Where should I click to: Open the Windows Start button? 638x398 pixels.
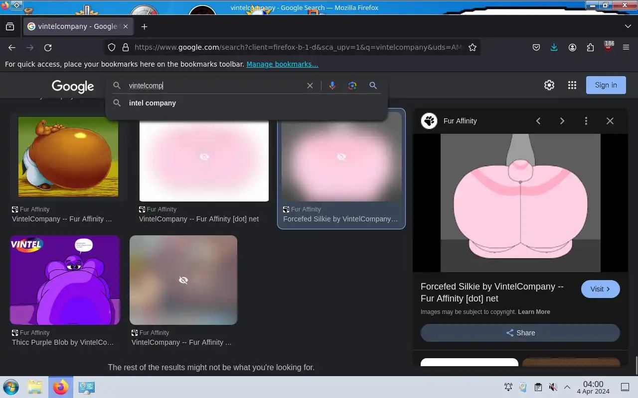[x=10, y=387]
